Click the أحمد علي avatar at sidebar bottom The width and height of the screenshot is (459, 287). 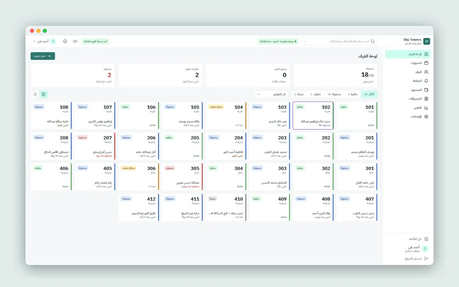(425, 249)
